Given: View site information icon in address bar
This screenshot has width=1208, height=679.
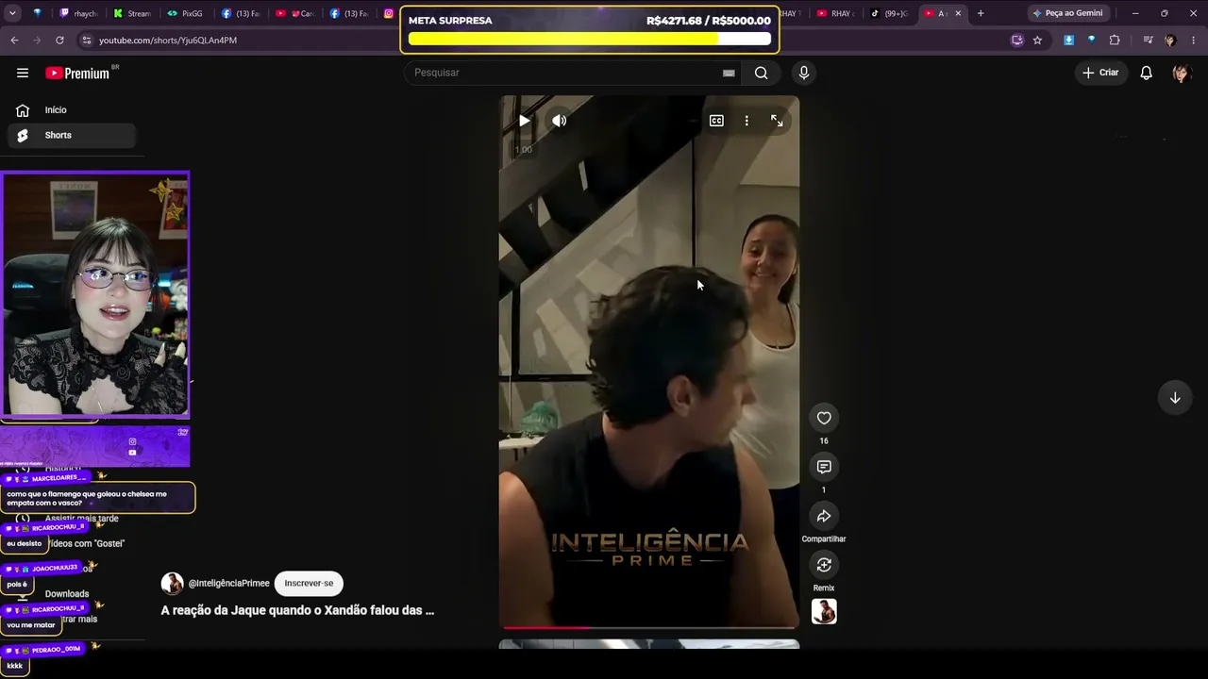Looking at the screenshot, I should [87, 41].
